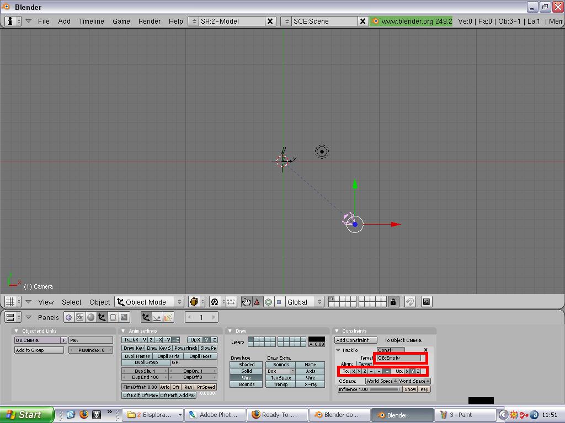Open the Box bounds type dropdown
The height and width of the screenshot is (423, 565).
coord(280,371)
